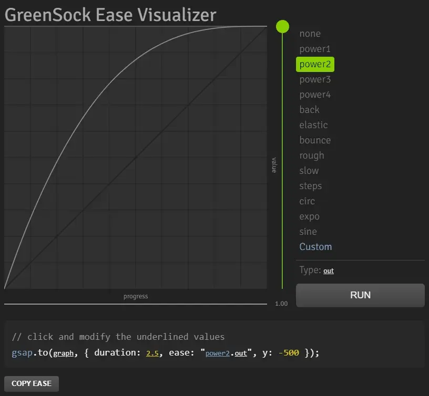
Task: Click the -500 y value in code
Action: coord(289,353)
